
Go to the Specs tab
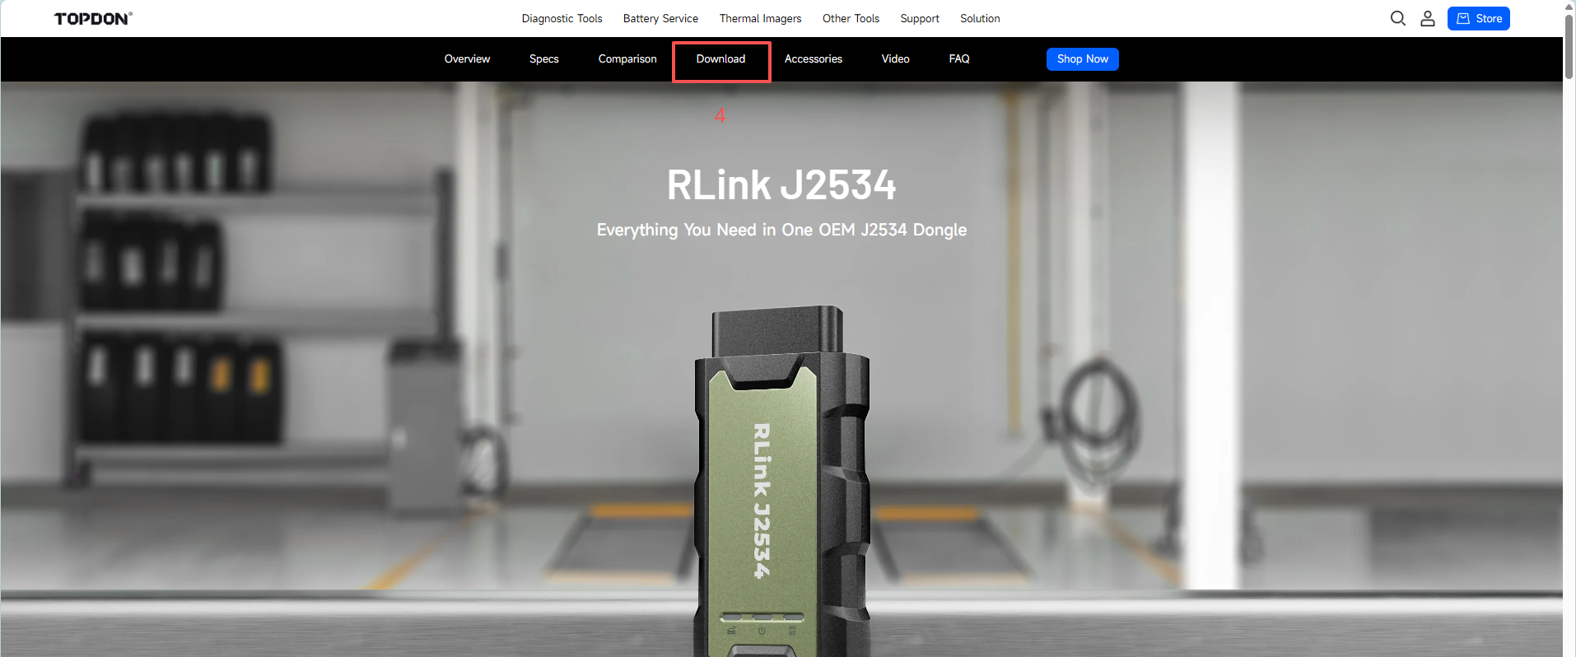pos(543,59)
